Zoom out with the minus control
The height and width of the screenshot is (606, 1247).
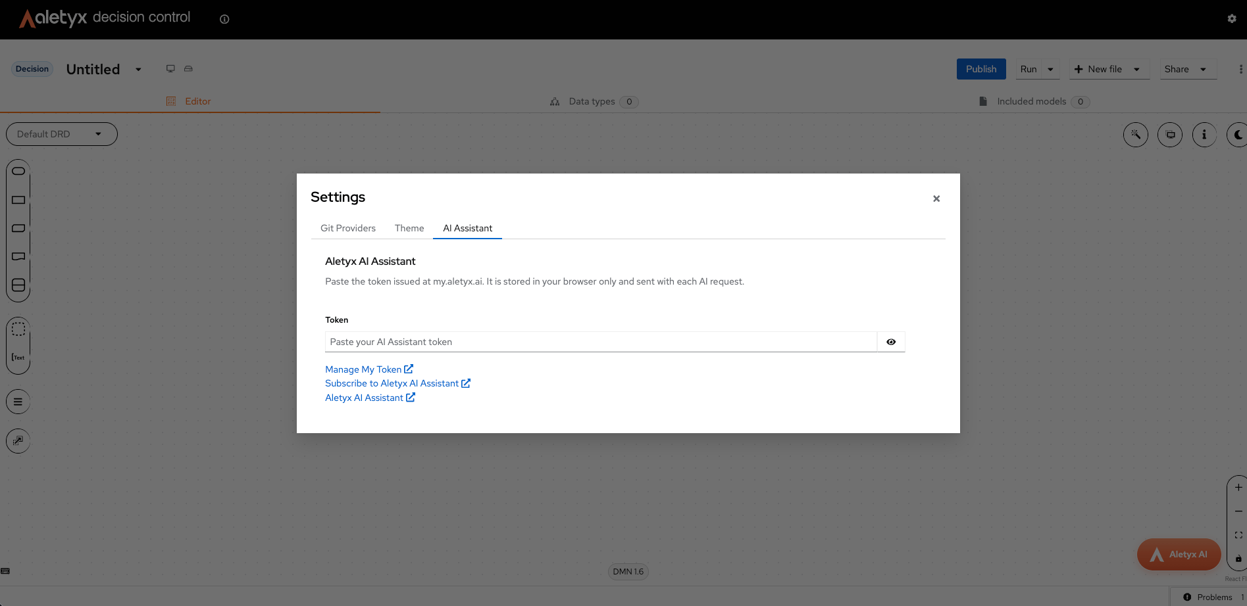(x=1238, y=511)
